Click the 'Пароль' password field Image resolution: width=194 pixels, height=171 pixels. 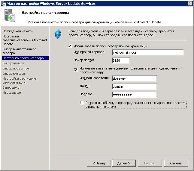point(134,95)
